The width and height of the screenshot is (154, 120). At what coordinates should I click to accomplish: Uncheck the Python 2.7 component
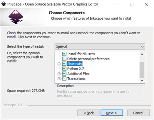[64, 69]
